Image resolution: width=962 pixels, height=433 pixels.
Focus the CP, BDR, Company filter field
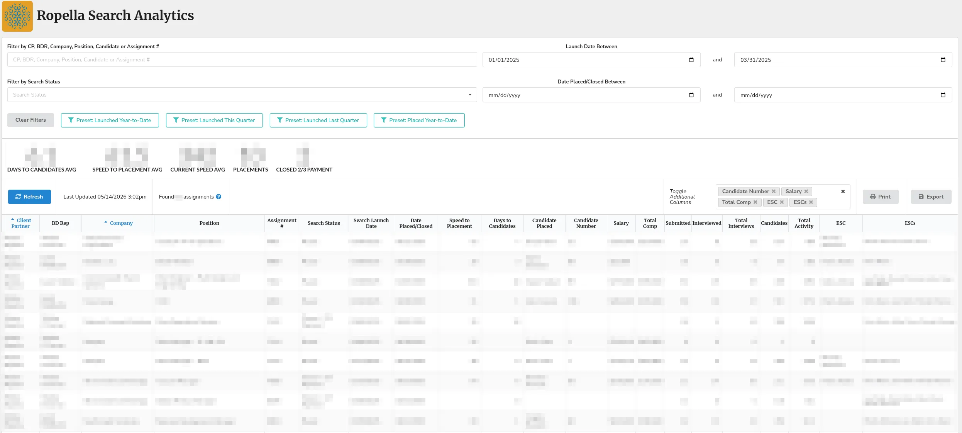point(242,59)
